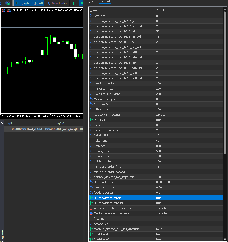Switch chart to bar chart icon

click(75, 3)
